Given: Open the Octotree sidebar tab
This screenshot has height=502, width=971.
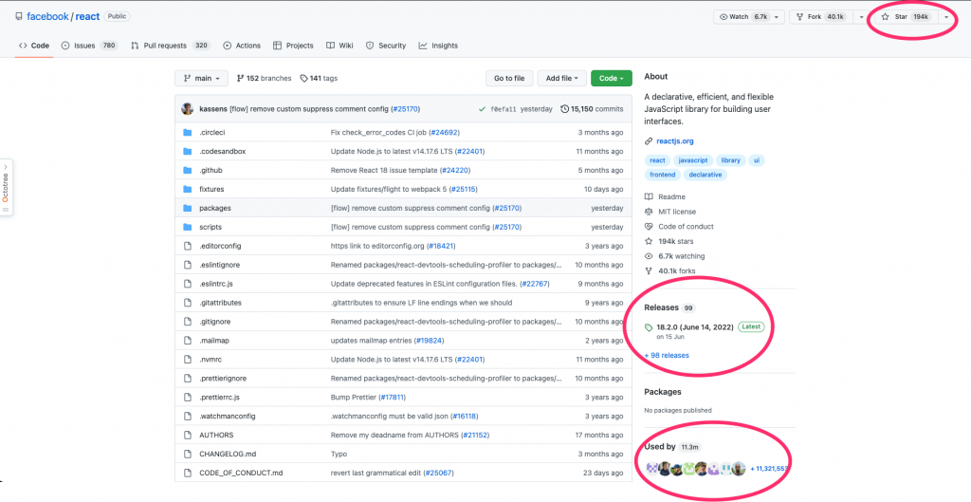Looking at the screenshot, I should coord(6,188).
